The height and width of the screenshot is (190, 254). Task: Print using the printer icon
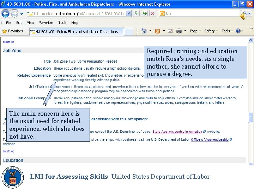(x=179, y=31)
